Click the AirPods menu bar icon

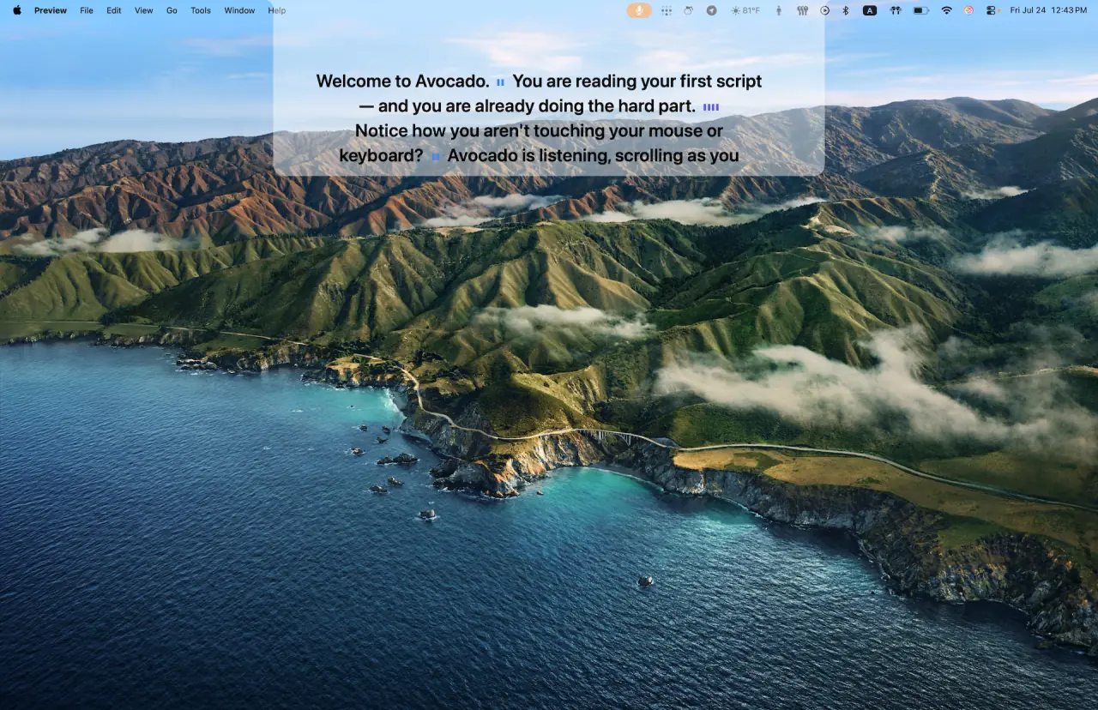[895, 10]
